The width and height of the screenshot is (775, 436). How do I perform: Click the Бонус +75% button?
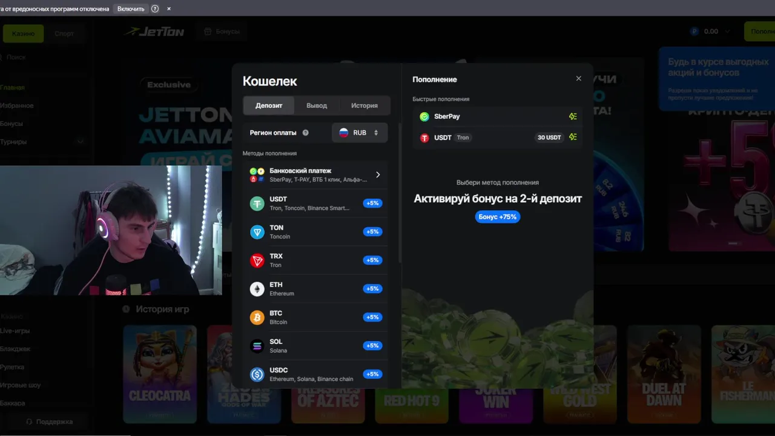pos(498,217)
